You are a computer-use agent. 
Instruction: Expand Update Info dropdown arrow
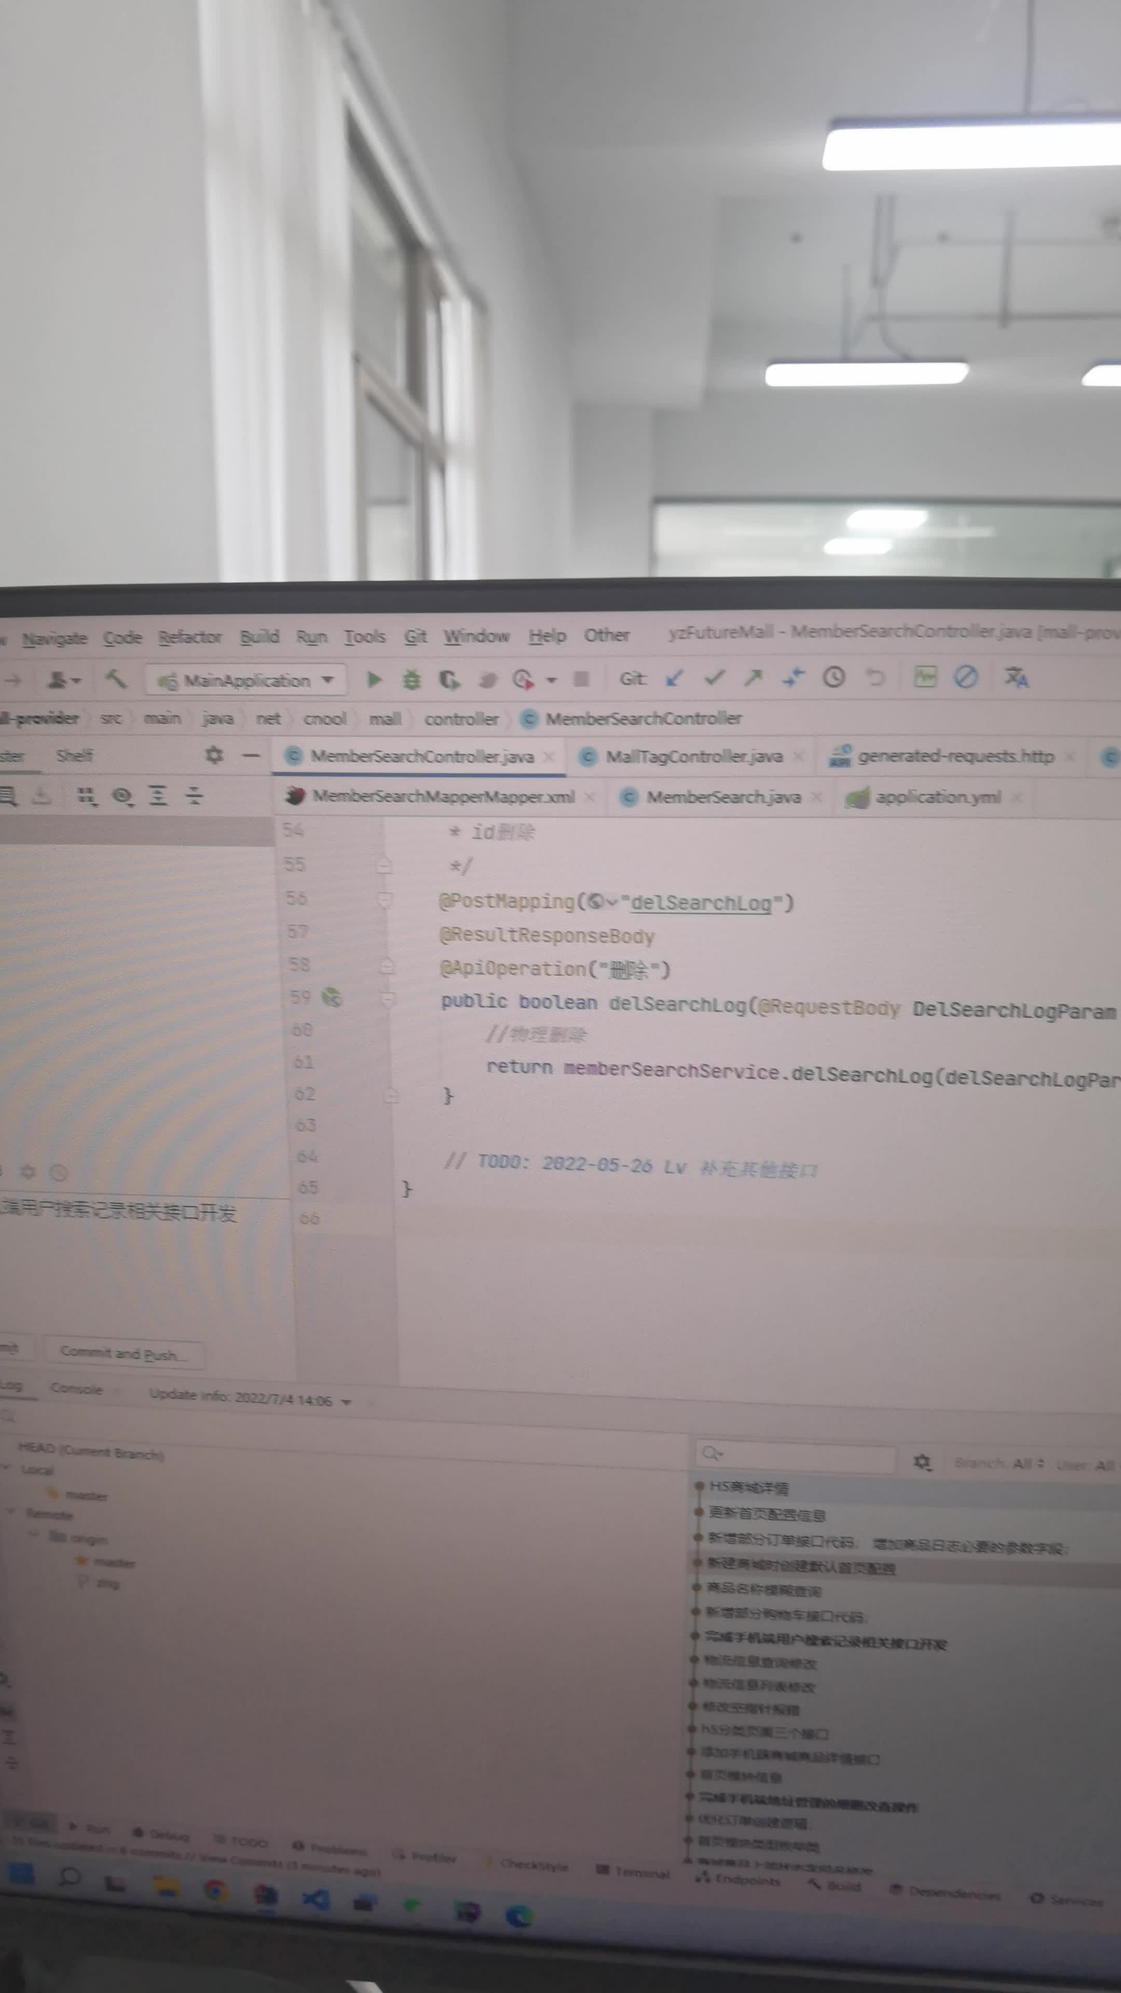[346, 1402]
